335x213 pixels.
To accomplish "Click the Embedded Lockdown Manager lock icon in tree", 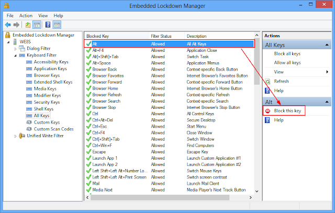I will click(x=8, y=35).
